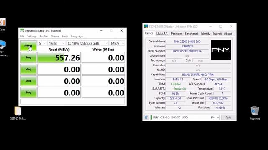Open File menu in CrystalDiskMark
The height and width of the screenshot is (150, 268).
pos(22,36)
